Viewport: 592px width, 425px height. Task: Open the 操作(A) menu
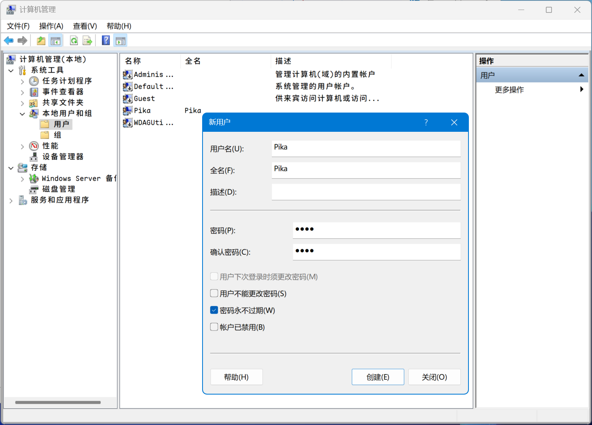click(x=51, y=26)
